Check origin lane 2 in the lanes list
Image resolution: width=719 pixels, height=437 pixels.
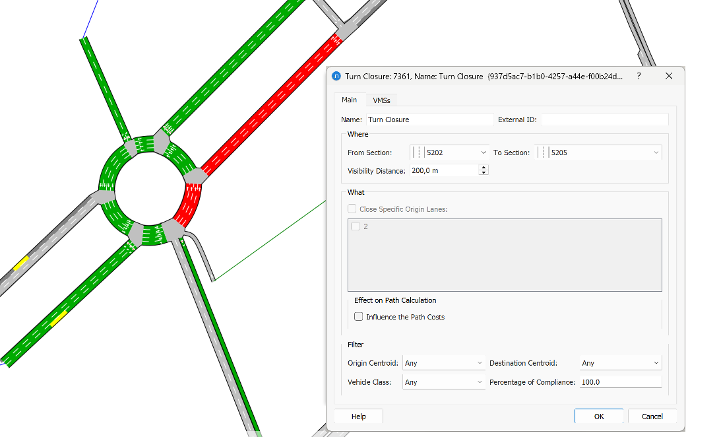tap(354, 226)
